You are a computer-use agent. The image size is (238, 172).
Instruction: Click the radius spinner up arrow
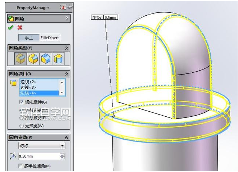click(62, 155)
